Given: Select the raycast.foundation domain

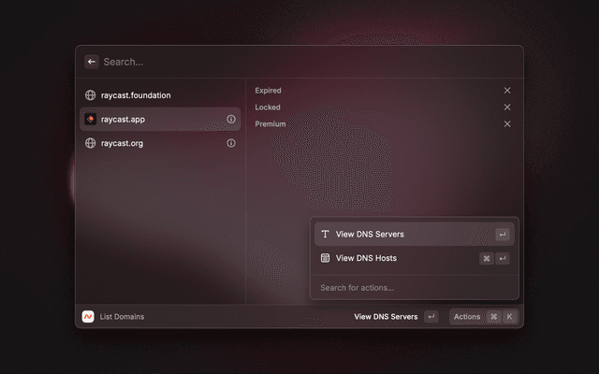Looking at the screenshot, I should [x=136, y=95].
